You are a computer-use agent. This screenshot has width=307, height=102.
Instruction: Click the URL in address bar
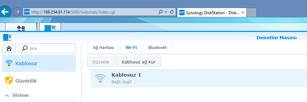73,12
